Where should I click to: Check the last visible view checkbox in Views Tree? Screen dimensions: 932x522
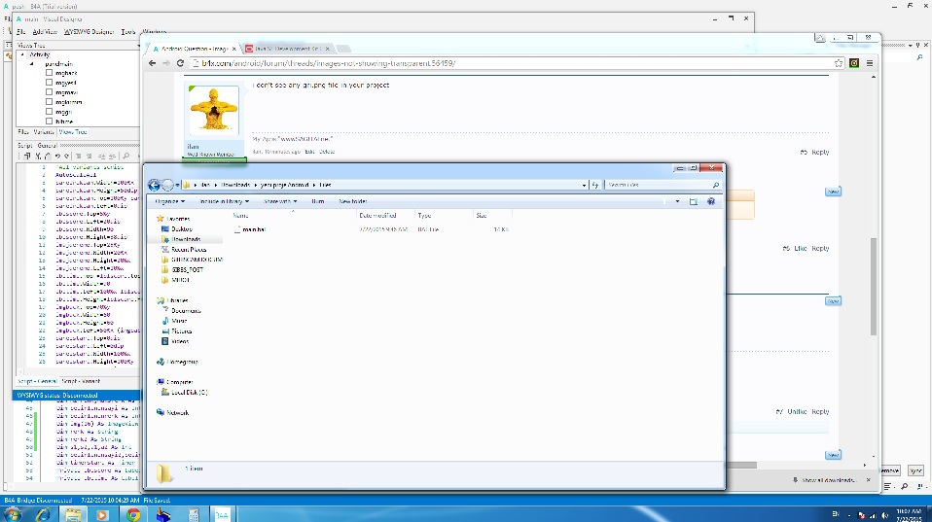point(50,122)
